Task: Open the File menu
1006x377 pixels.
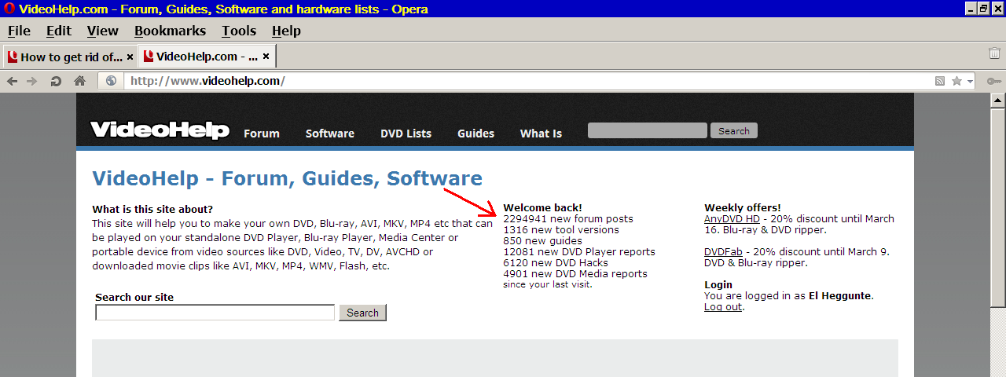Action: point(19,31)
